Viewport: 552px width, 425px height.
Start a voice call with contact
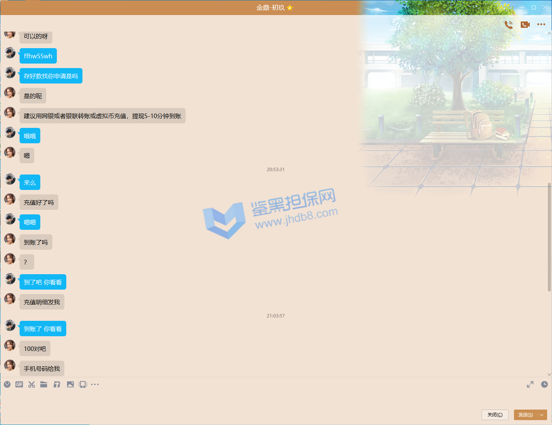pyautogui.click(x=509, y=24)
